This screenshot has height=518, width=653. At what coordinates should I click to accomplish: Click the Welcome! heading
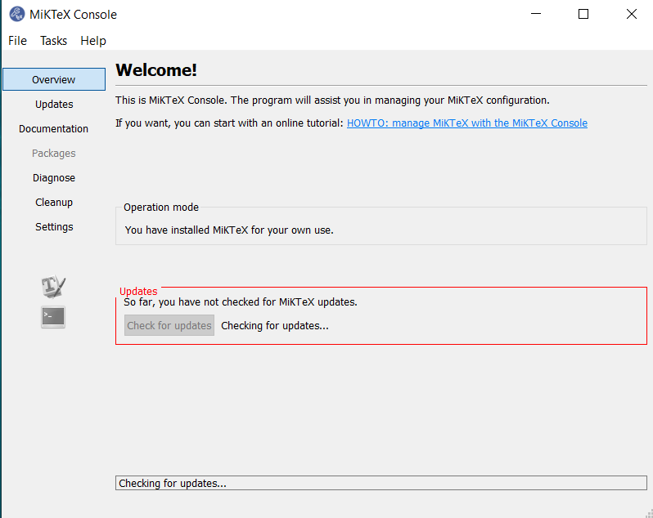tap(156, 69)
